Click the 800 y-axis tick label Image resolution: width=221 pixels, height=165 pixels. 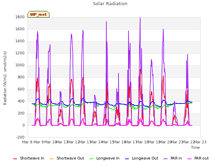pos(21,77)
